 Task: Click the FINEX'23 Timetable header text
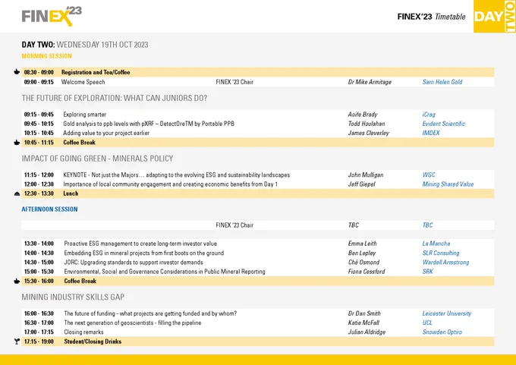pos(432,17)
